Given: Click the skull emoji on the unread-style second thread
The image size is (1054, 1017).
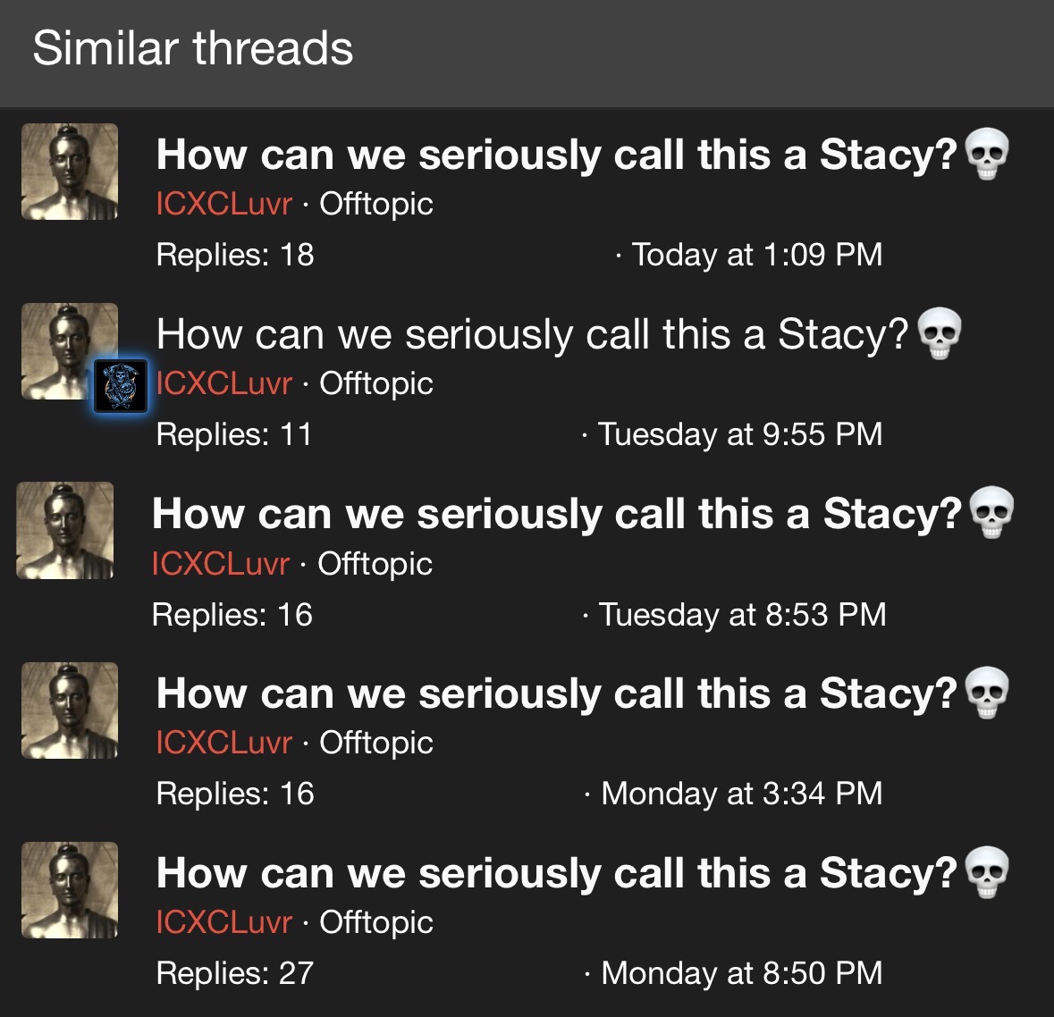Looking at the screenshot, I should click(939, 333).
